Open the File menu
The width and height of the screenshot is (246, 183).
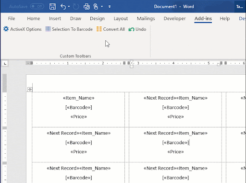[12, 19]
